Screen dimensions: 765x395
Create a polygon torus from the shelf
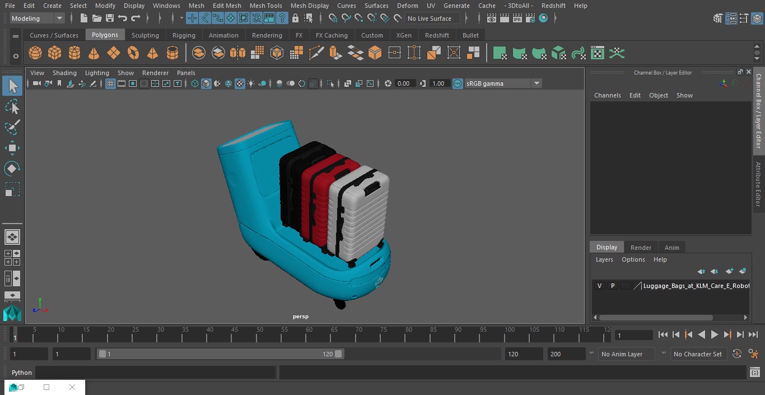coord(133,53)
